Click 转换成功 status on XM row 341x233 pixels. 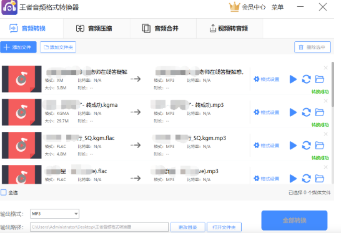(320, 92)
